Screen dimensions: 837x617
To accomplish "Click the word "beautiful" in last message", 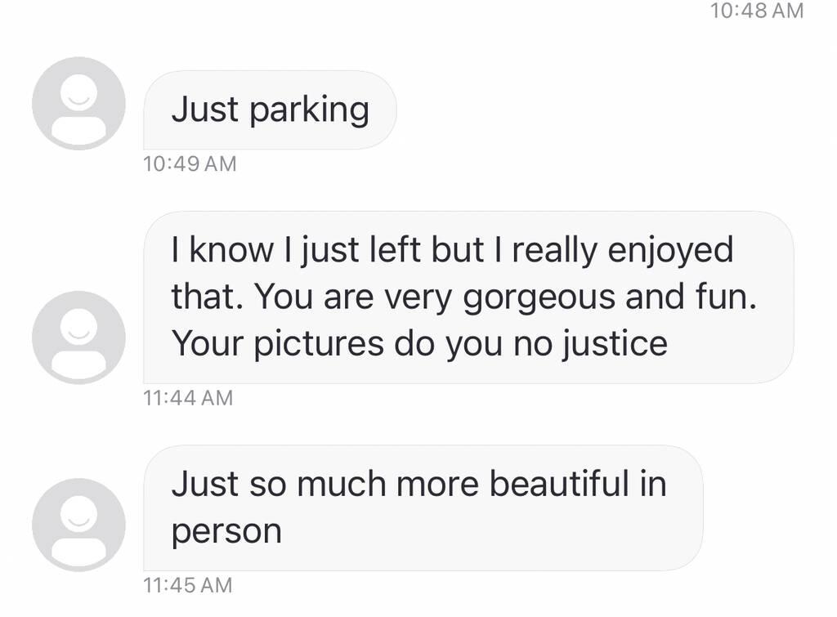I will click(555, 484).
